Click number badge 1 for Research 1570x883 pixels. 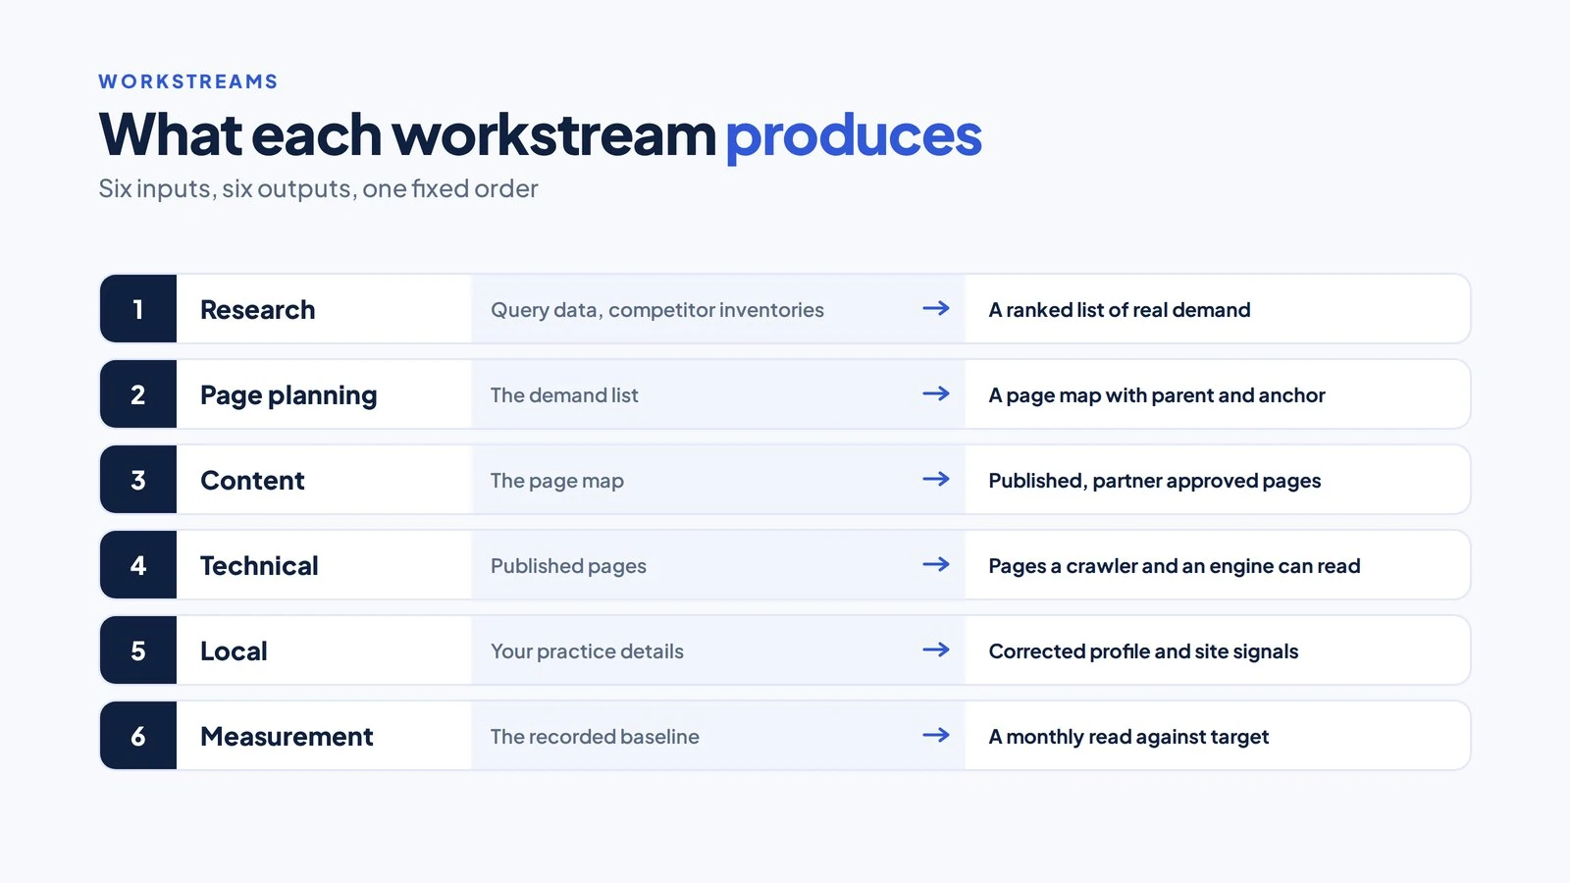[x=138, y=309]
